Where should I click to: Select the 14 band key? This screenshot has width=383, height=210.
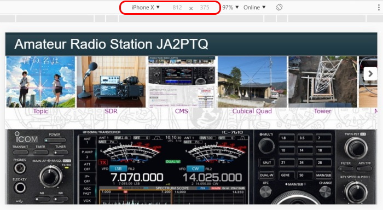pos(305,150)
